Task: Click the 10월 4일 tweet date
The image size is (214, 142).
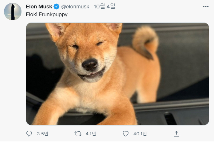Action: pos(105,7)
